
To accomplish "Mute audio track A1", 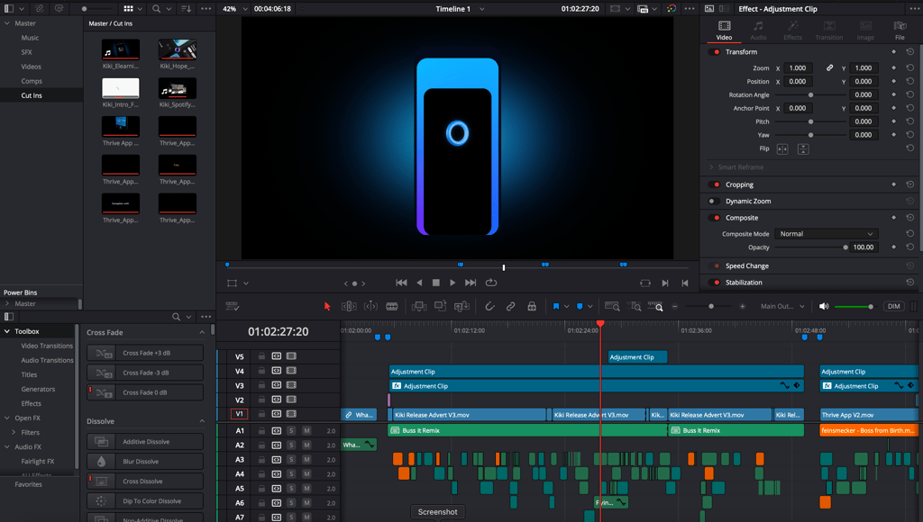I will 306,431.
